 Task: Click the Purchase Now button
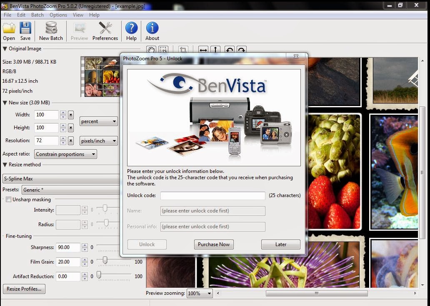214,244
